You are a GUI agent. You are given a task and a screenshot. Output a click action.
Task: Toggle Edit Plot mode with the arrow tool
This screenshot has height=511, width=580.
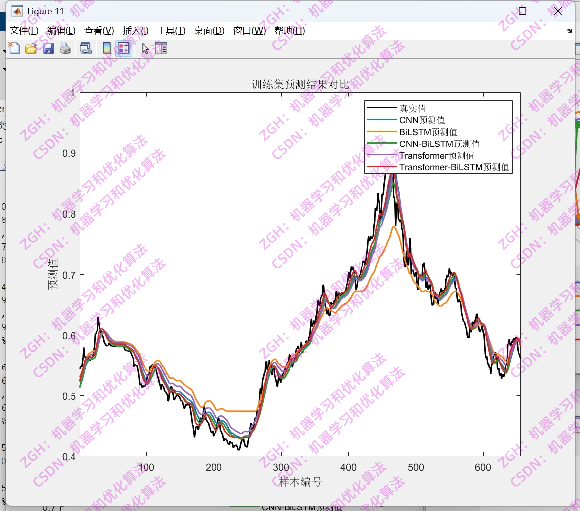[145, 48]
